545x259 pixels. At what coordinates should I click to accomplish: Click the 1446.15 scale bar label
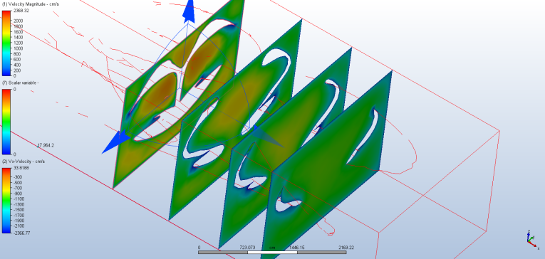click(x=297, y=248)
